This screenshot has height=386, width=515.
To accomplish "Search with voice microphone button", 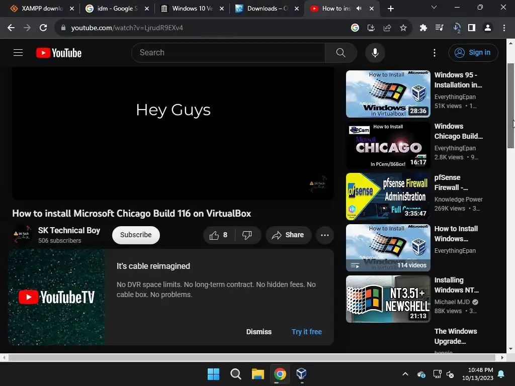I will tap(375, 52).
